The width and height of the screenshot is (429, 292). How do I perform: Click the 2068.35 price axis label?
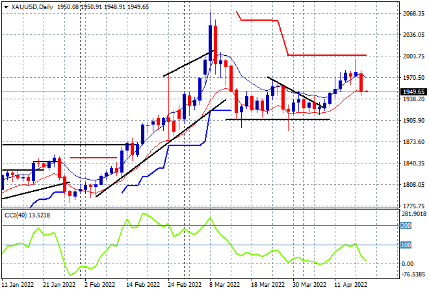(413, 13)
